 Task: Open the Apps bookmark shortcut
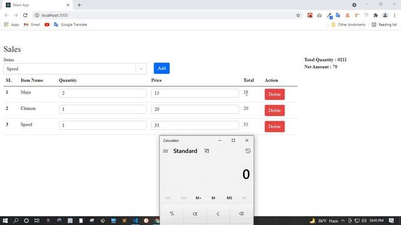11,24
